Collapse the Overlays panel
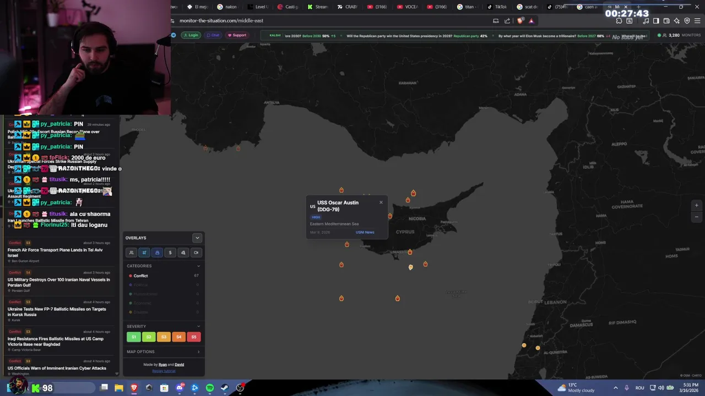Viewport: 705px width, 396px height. tap(197, 238)
